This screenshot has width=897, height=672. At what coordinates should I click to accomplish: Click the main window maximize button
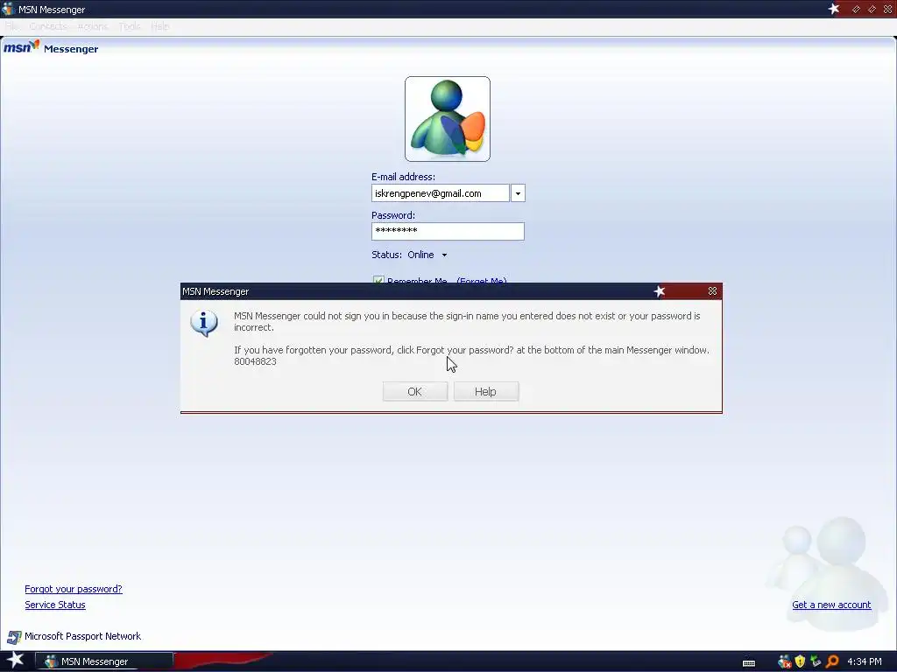[872, 9]
